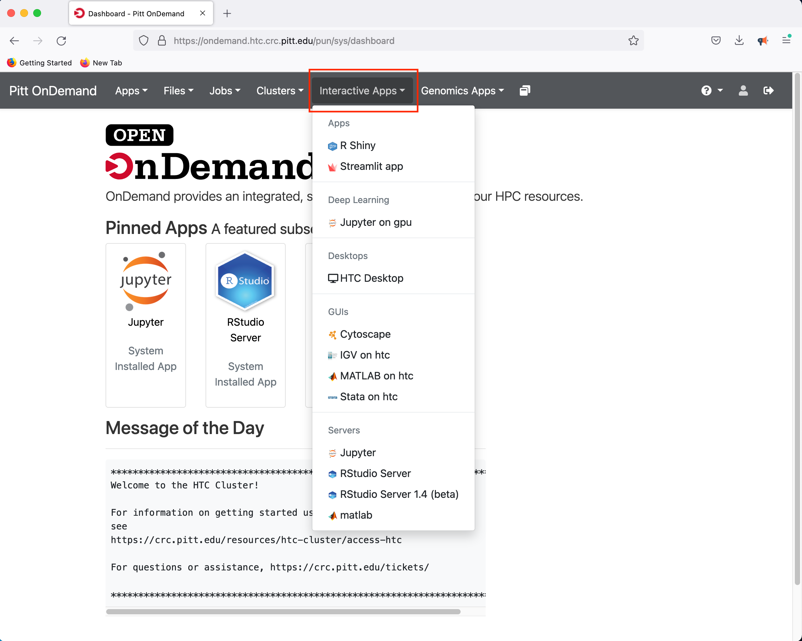
Task: Click the OnDemand logo image
Action: (209, 152)
